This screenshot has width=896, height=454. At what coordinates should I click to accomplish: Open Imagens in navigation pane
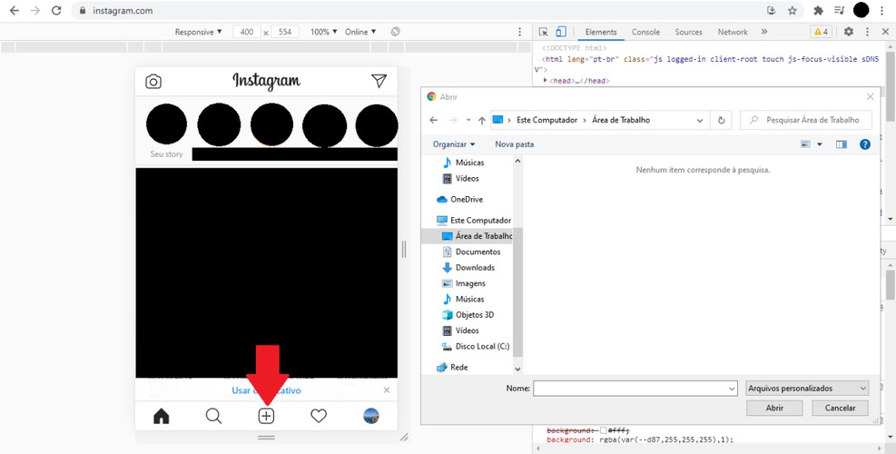pos(464,283)
